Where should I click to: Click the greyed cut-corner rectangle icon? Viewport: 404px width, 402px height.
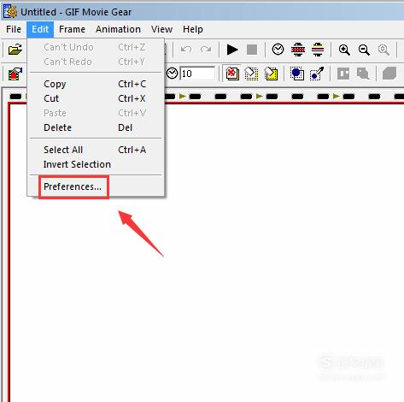pos(389,74)
